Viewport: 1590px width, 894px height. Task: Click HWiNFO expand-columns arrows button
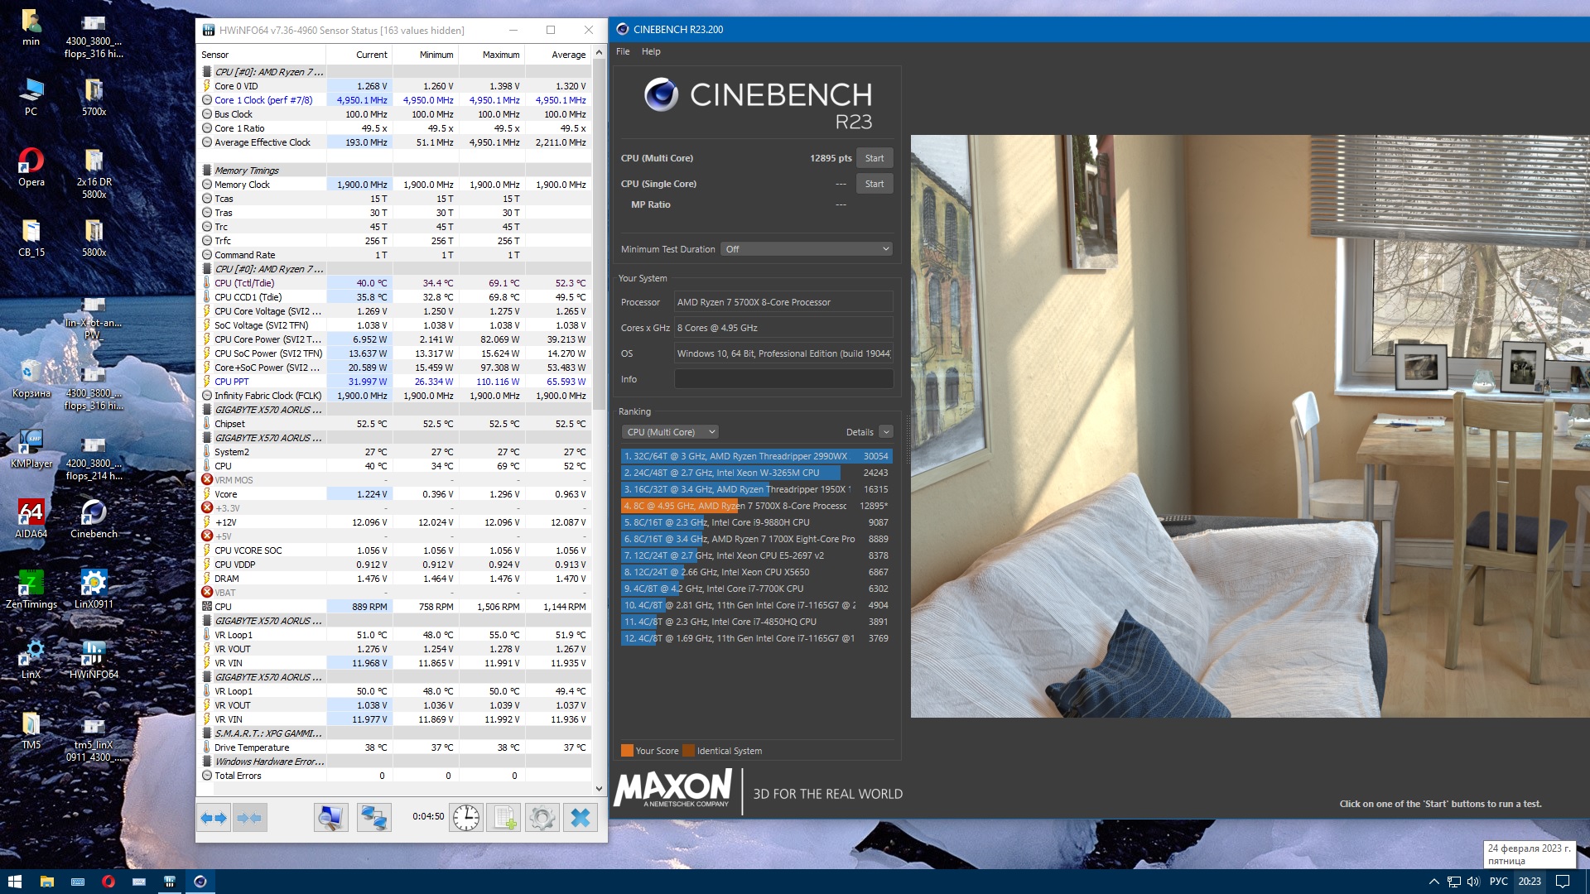pyautogui.click(x=214, y=818)
